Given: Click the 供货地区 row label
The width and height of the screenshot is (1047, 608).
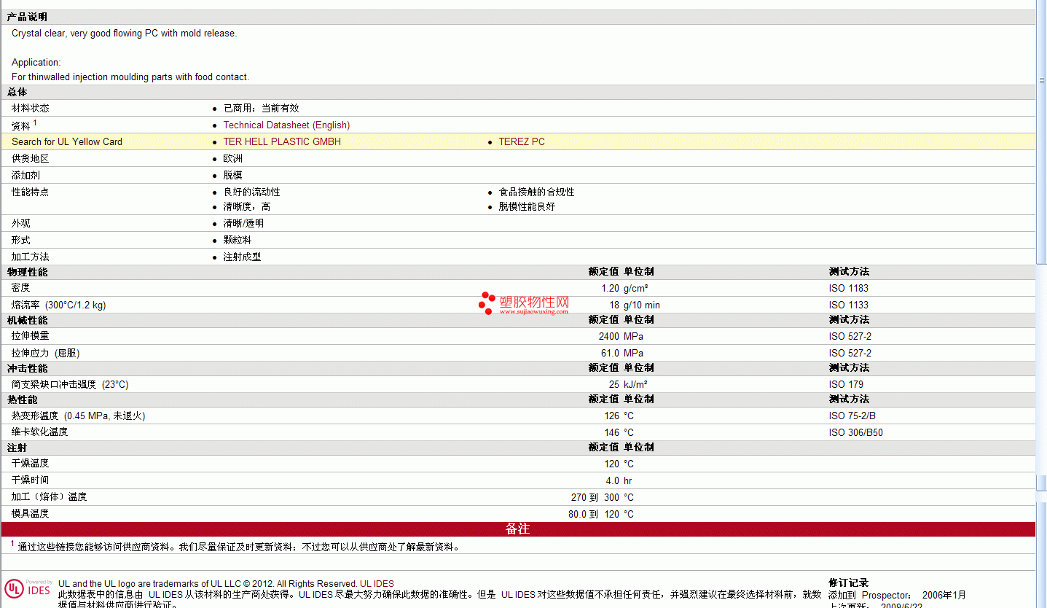Looking at the screenshot, I should pyautogui.click(x=31, y=159).
